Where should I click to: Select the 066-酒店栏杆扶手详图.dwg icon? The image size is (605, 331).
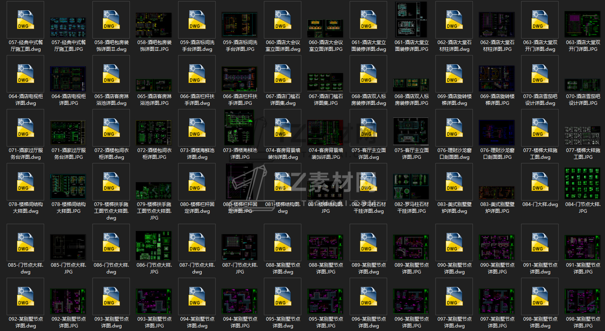197,74
